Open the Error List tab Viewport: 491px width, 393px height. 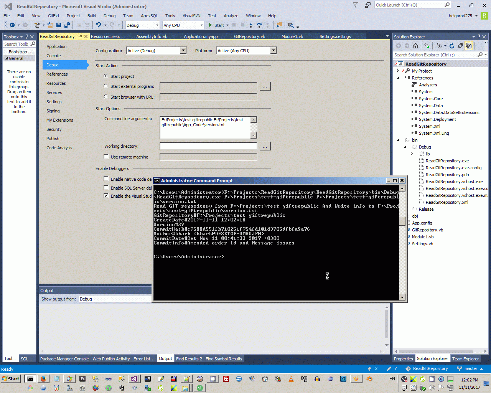[x=144, y=359]
